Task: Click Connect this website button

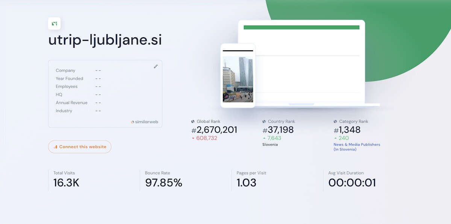Action: (x=80, y=147)
